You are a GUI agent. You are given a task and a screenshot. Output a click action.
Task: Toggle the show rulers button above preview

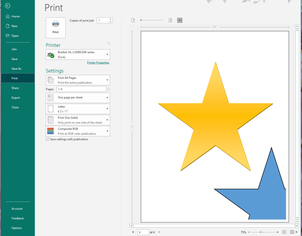pos(180,20)
